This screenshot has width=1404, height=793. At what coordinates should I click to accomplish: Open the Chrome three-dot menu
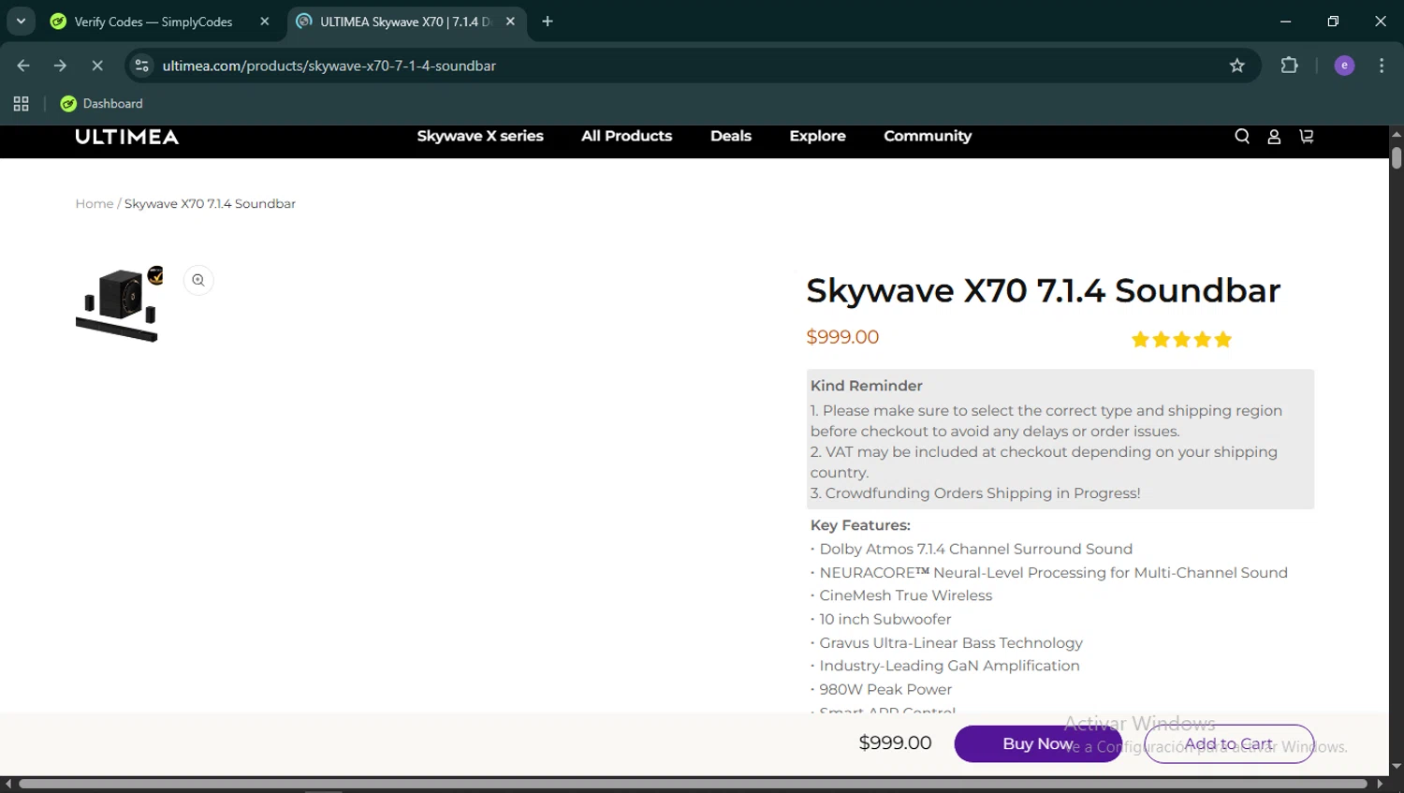click(1382, 66)
